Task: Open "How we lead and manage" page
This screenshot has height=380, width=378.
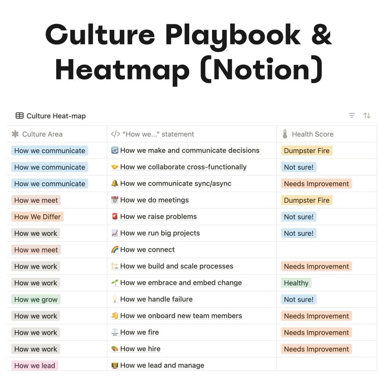Action: tap(162, 365)
